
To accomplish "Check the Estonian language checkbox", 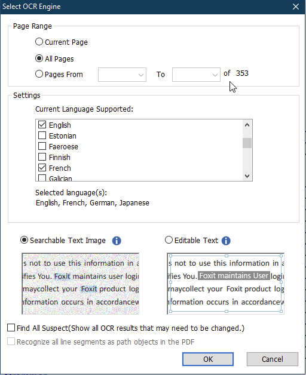I will tap(42, 136).
